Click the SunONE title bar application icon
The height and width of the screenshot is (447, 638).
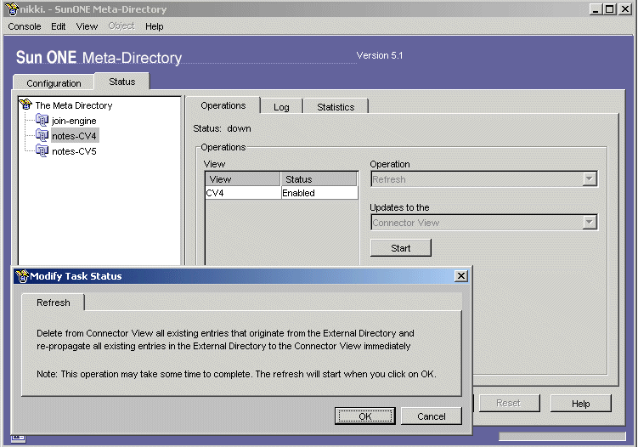[13, 8]
